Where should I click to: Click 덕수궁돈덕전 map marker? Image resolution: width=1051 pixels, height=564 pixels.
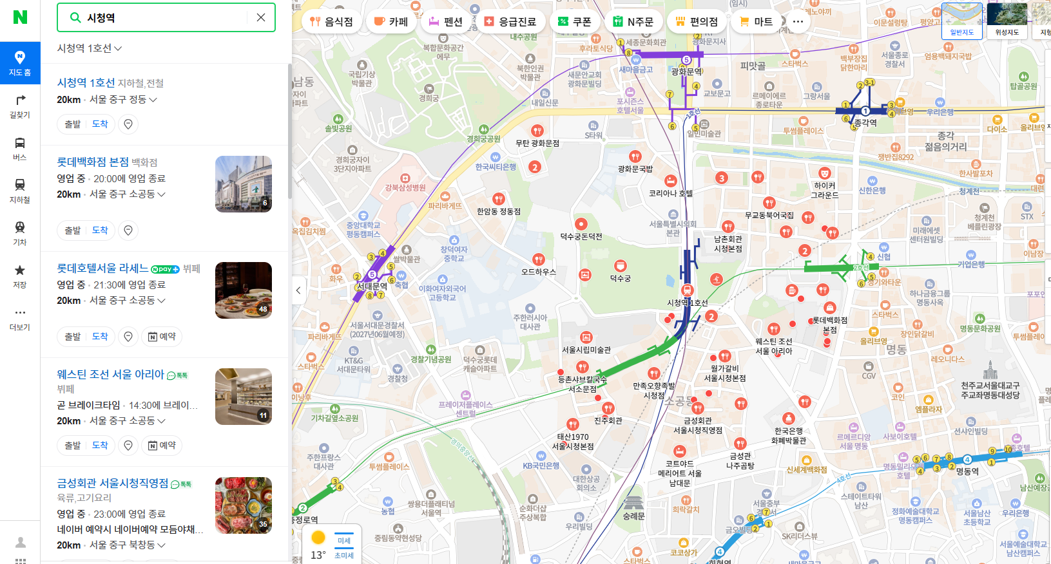pyautogui.click(x=581, y=224)
